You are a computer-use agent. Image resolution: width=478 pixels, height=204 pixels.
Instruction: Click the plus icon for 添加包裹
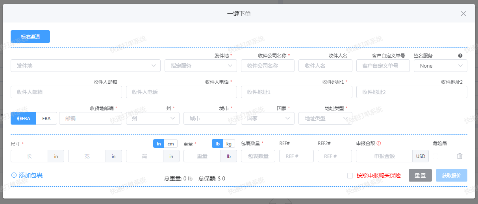coord(14,175)
